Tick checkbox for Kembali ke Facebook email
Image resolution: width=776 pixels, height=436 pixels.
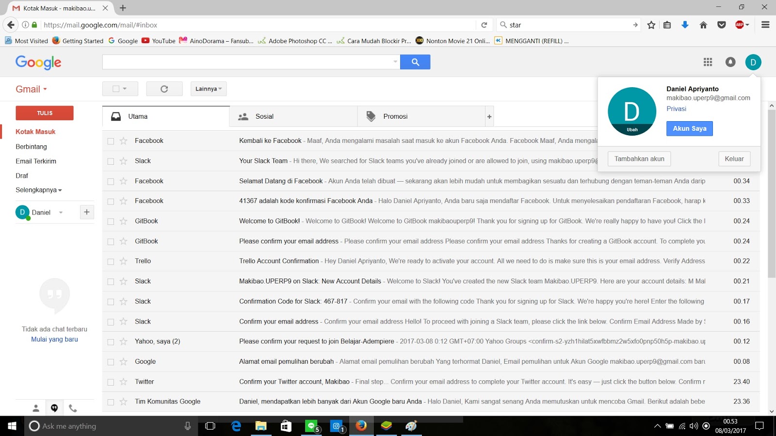tap(111, 141)
